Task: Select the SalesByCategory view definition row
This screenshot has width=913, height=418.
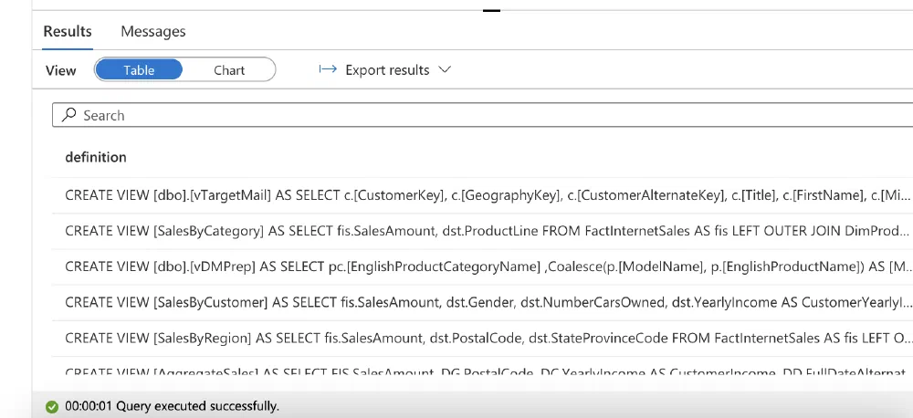Action: click(482, 231)
